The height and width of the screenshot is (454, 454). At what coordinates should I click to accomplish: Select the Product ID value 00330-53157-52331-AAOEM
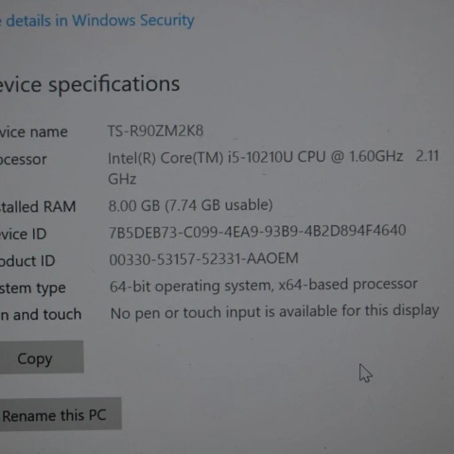[x=204, y=258]
